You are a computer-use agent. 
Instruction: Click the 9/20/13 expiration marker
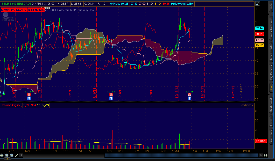tap(151, 93)
